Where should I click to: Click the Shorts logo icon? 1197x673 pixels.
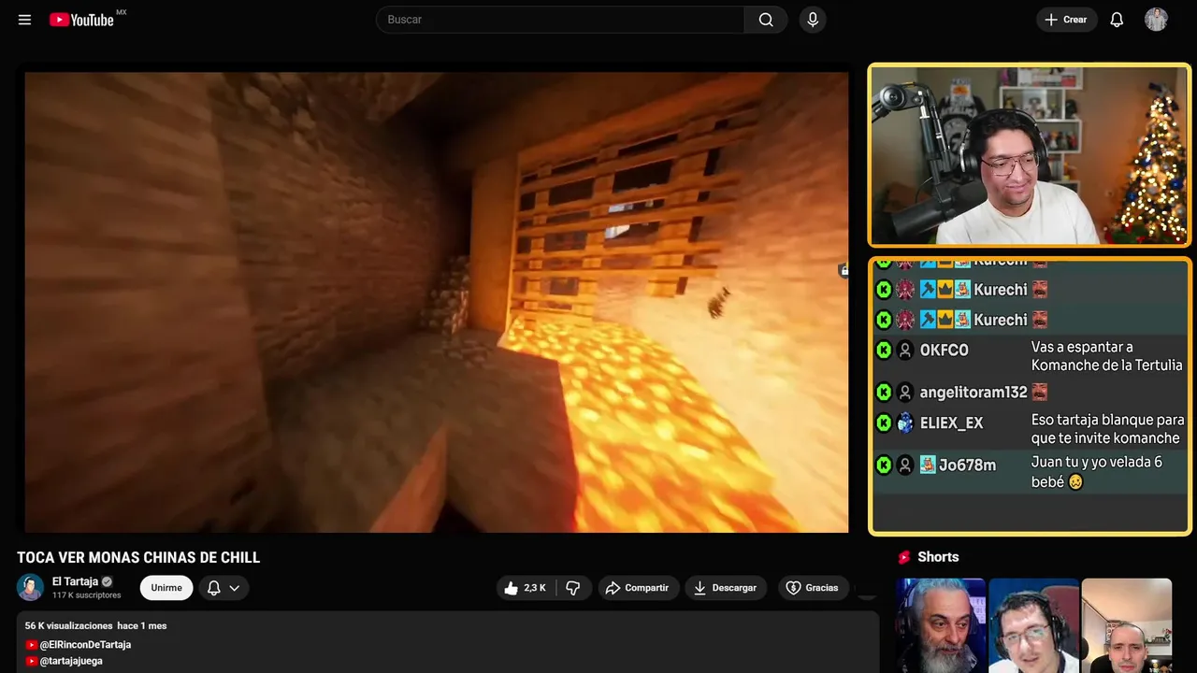point(904,557)
